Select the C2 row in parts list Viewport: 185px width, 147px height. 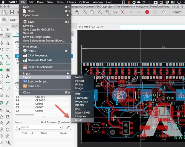[x=43, y=107]
